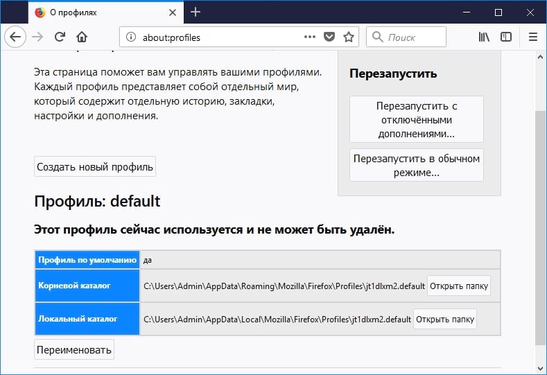Click the search magnifier icon
The image size is (547, 375).
pyautogui.click(x=377, y=37)
